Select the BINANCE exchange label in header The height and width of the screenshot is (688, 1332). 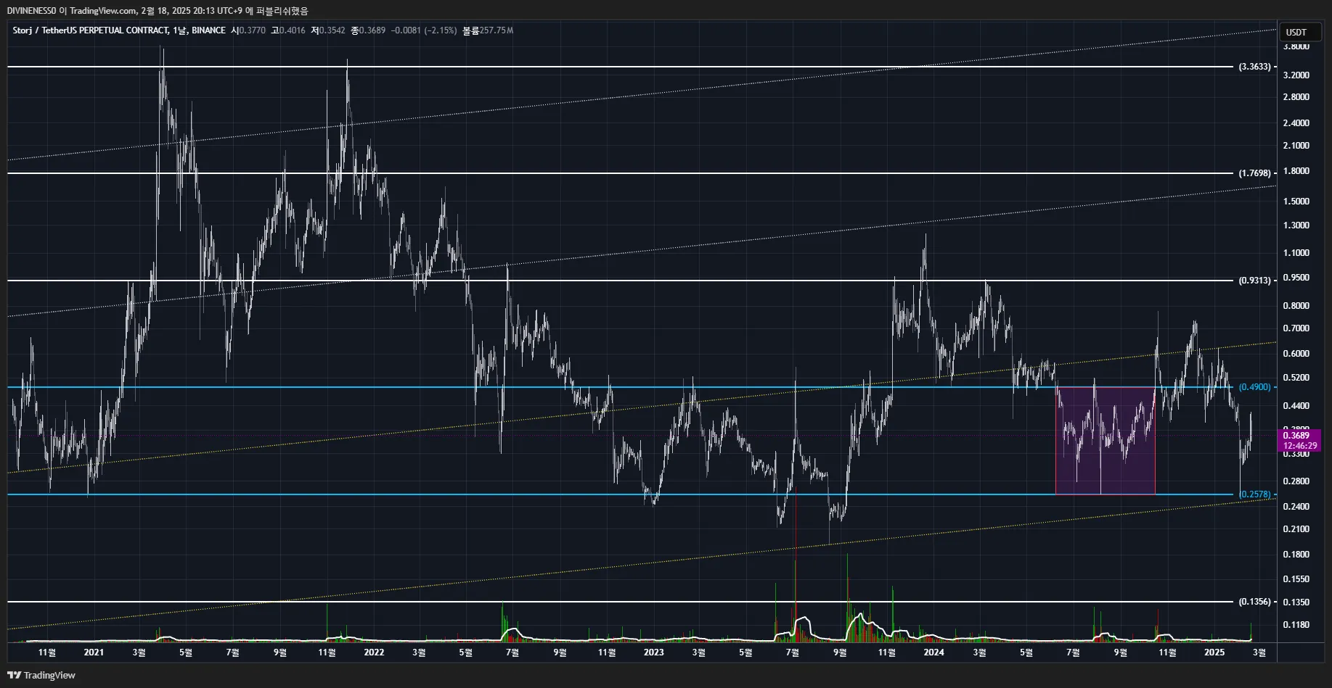tap(208, 30)
